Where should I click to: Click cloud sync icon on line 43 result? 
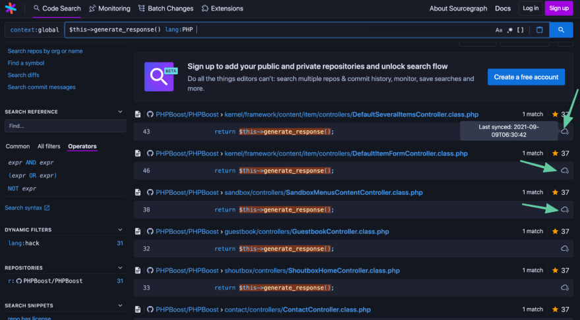564,132
